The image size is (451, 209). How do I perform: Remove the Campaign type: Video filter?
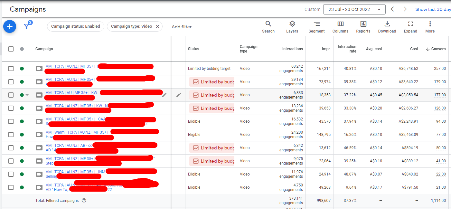point(157,26)
